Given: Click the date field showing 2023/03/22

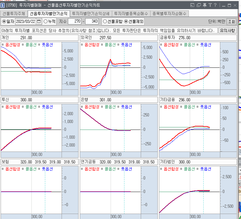Looking at the screenshot, I should coord(25,21).
